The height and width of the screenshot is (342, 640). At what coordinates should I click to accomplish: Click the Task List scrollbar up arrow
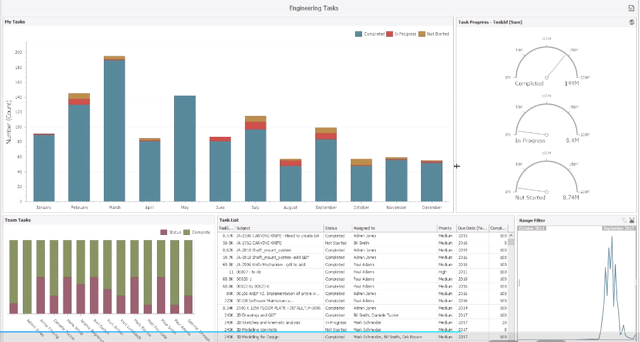(x=511, y=236)
